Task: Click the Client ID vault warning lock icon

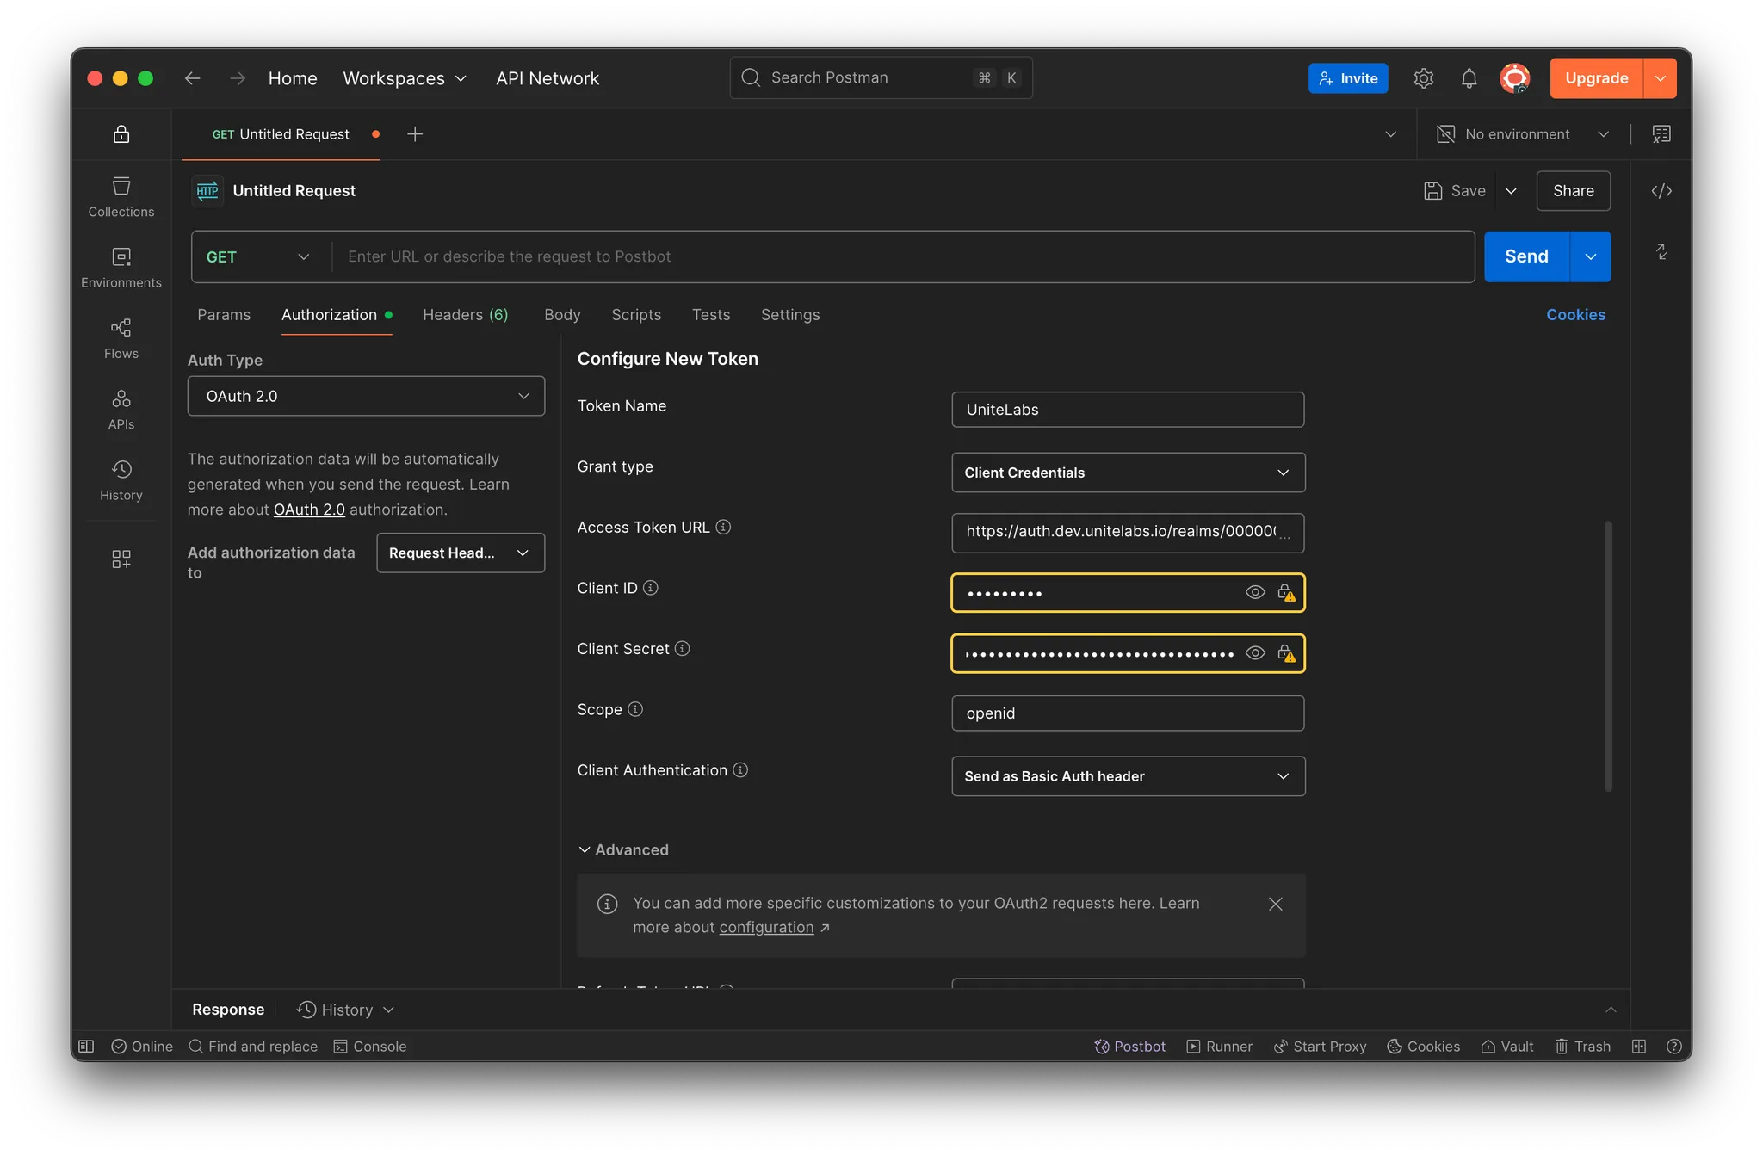Action: click(1286, 592)
